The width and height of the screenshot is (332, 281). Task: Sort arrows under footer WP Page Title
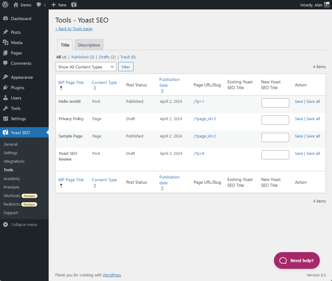[x=61, y=186]
